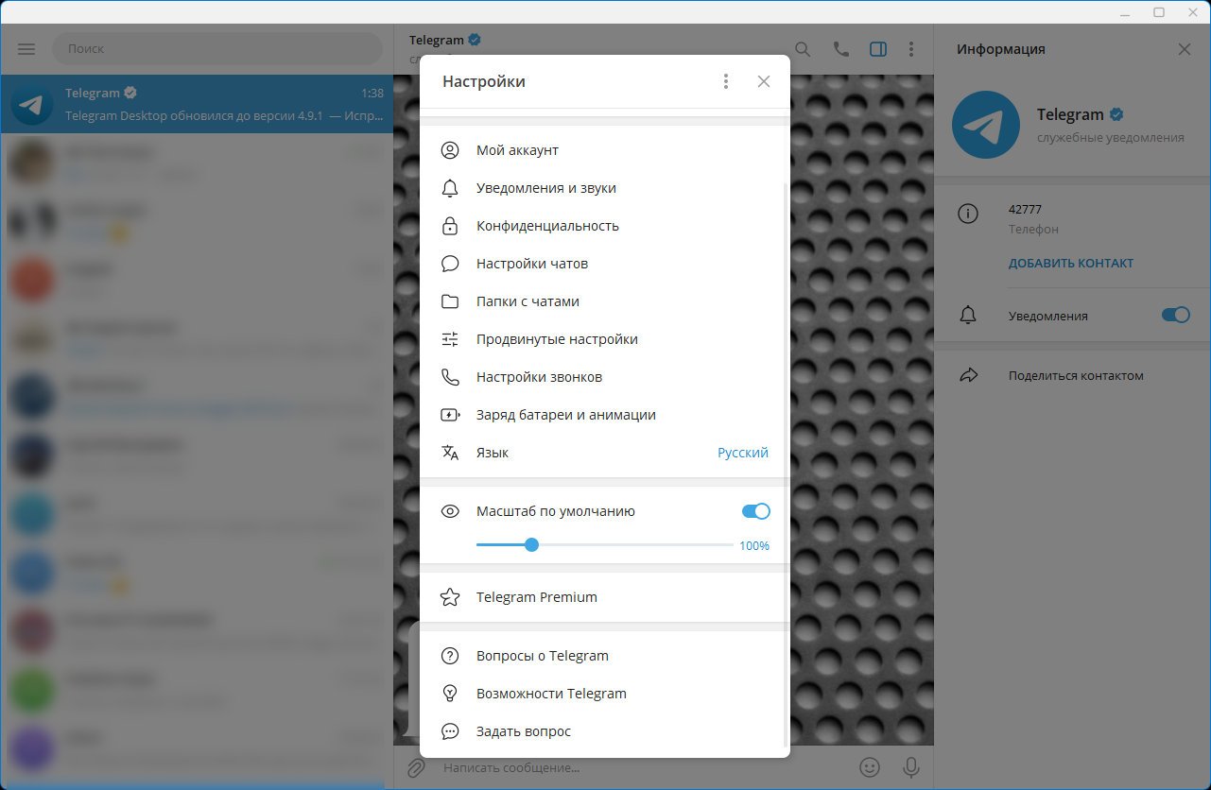Close the Настройки dialog
The image size is (1211, 790).
764,81
